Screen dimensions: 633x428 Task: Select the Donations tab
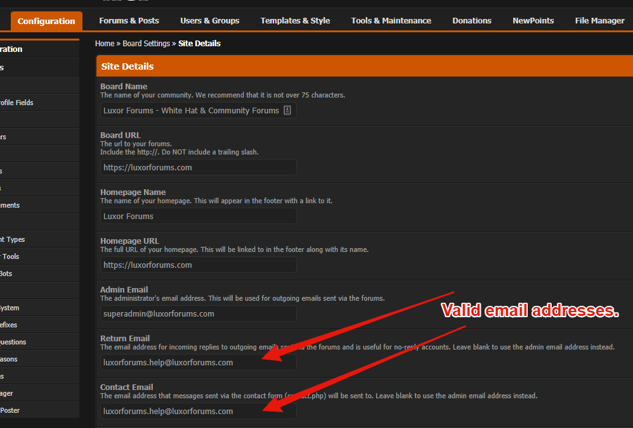point(472,20)
